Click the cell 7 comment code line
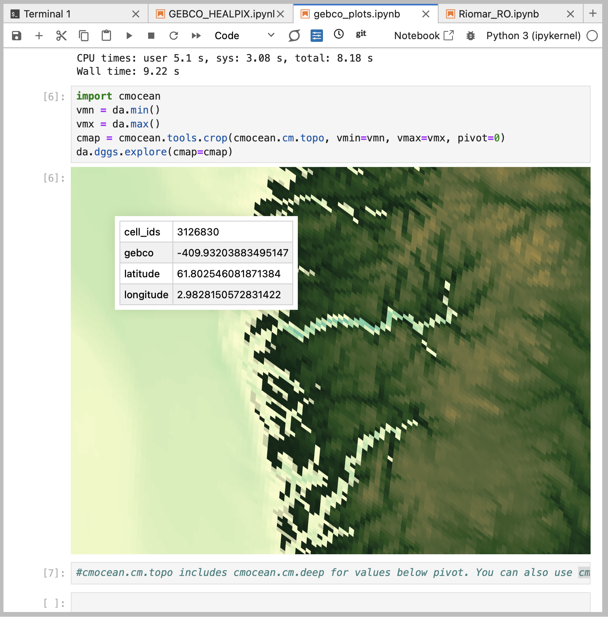This screenshot has width=608, height=617. (331, 572)
